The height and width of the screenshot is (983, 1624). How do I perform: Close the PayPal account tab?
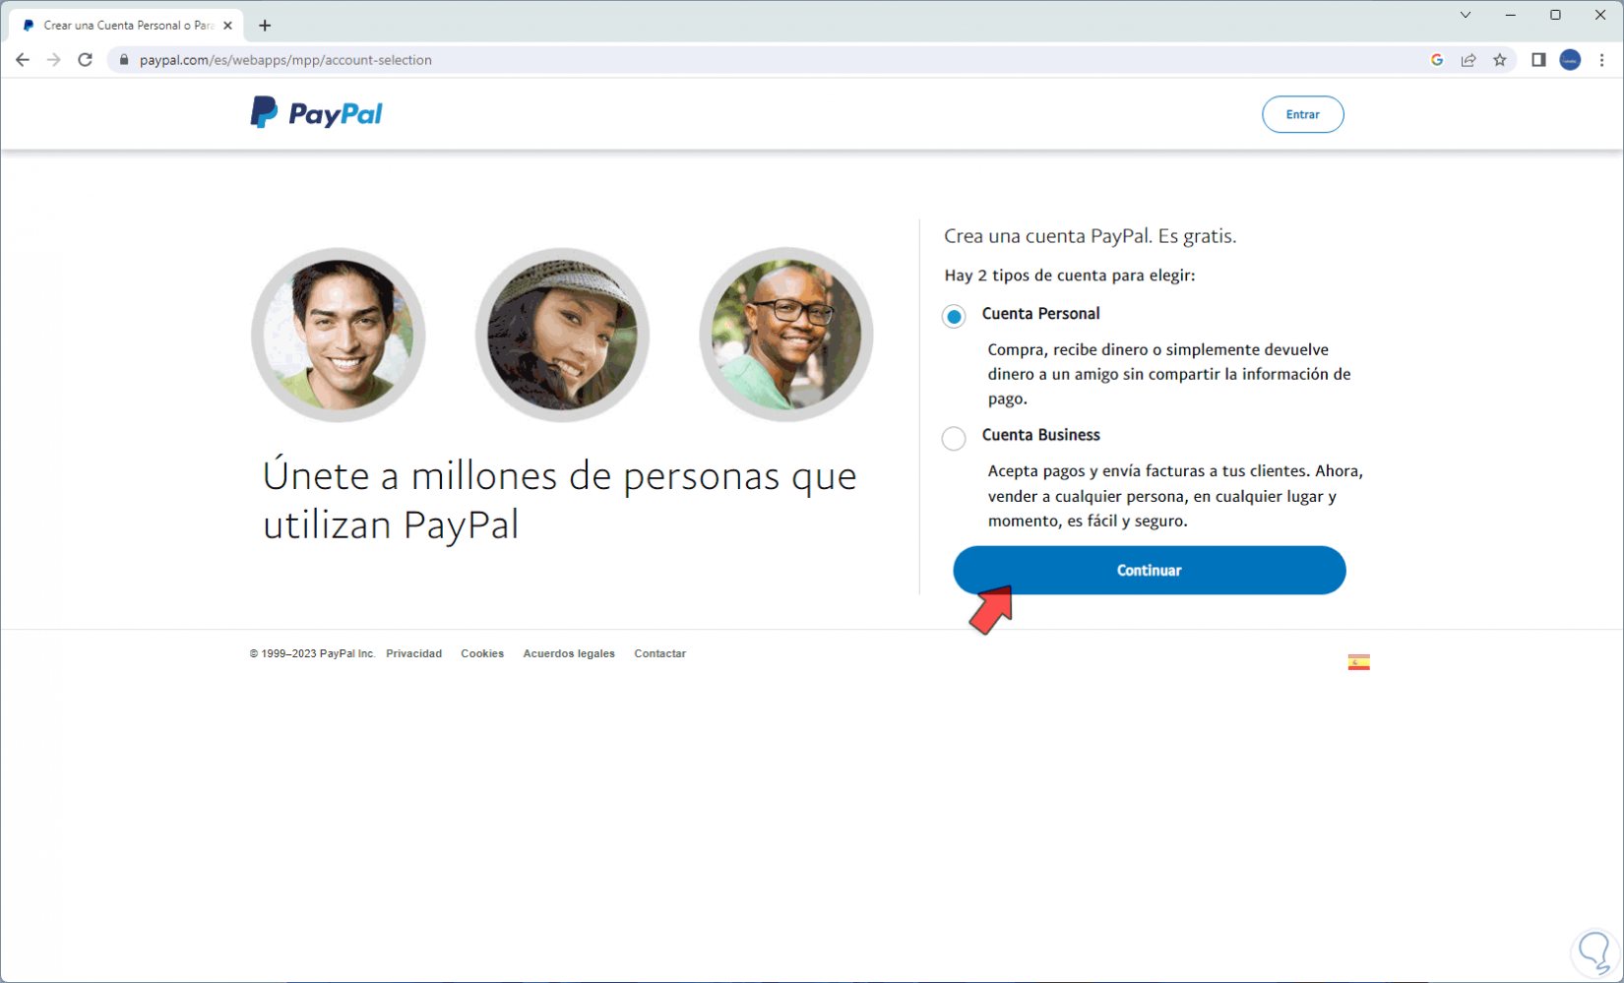(227, 26)
